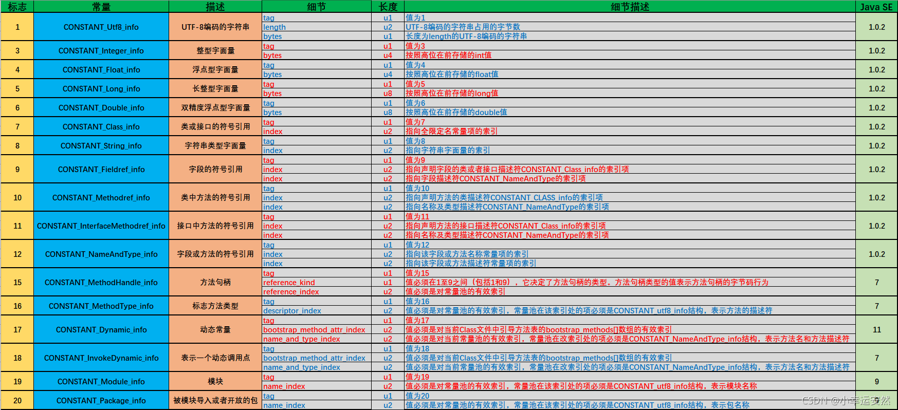
Task: Select the 浮点型字面量 description cell
Action: coord(215,69)
